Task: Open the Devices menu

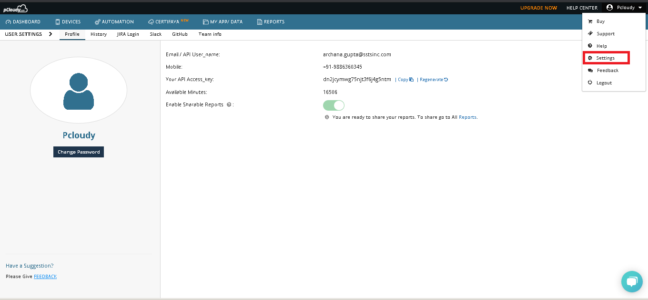Action: point(68,22)
